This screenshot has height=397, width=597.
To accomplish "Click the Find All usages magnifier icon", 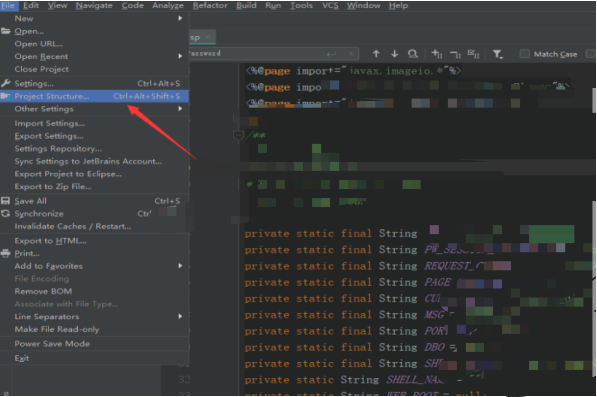I will coord(412,54).
